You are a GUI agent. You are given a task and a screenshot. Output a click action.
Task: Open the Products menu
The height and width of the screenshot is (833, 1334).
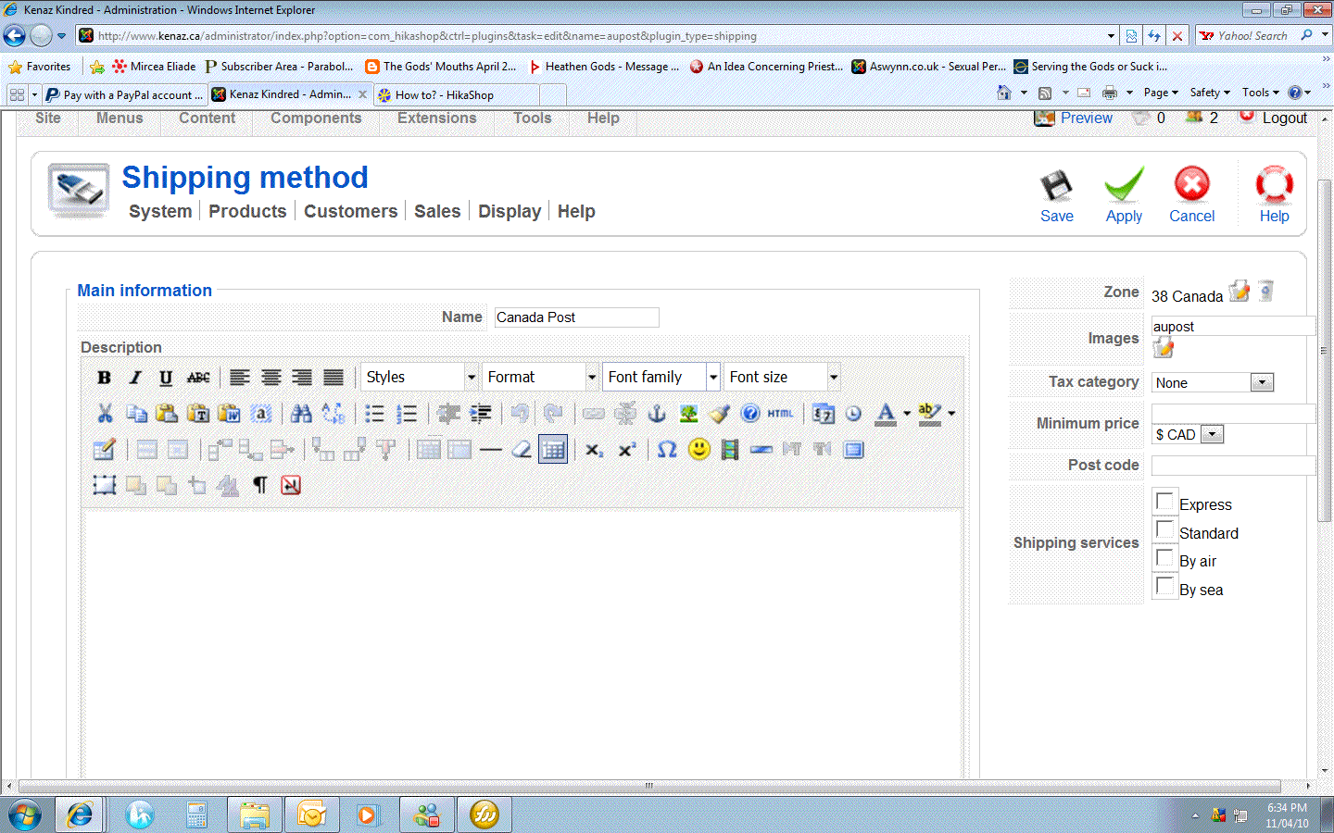click(247, 212)
